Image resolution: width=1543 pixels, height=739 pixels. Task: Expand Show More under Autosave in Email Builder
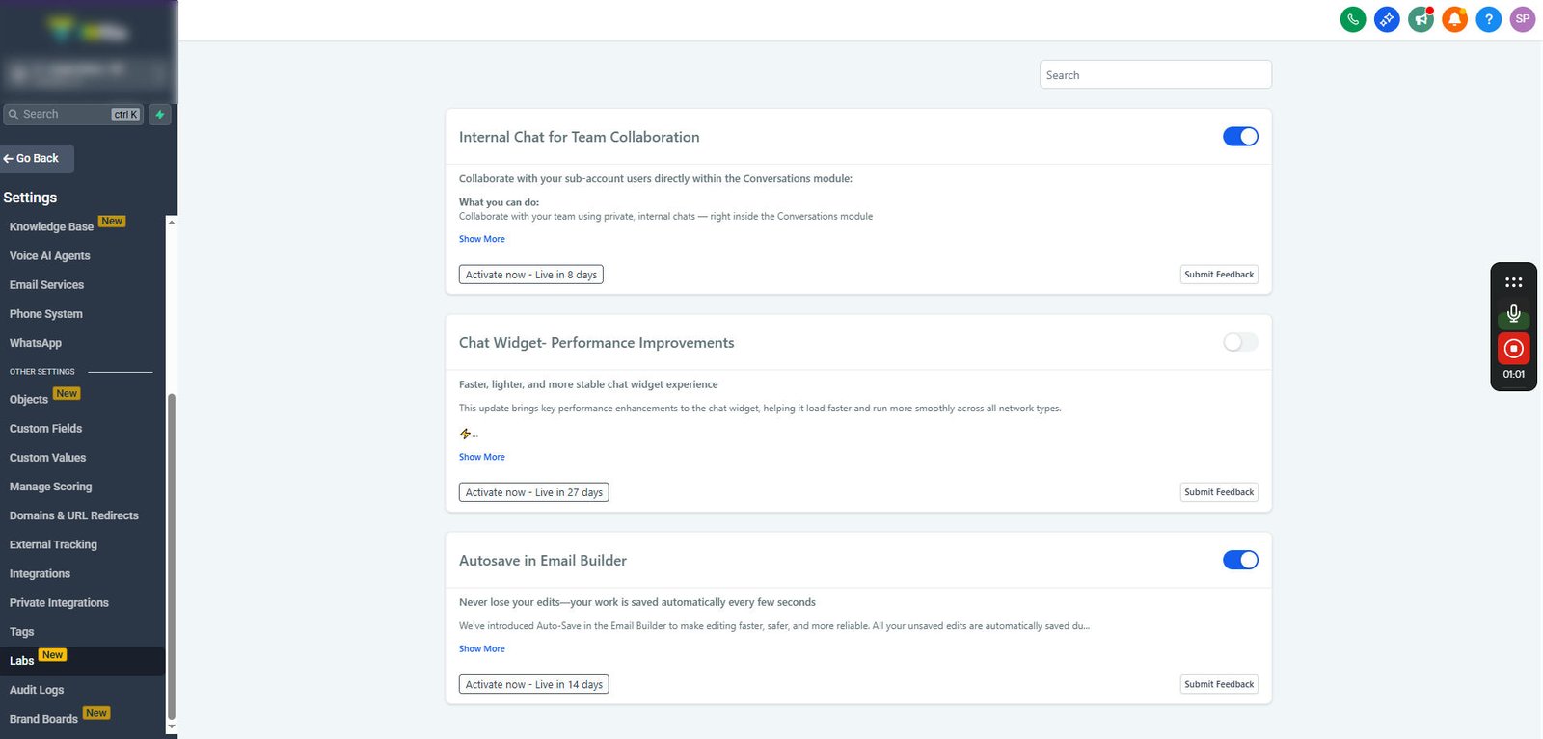[482, 648]
